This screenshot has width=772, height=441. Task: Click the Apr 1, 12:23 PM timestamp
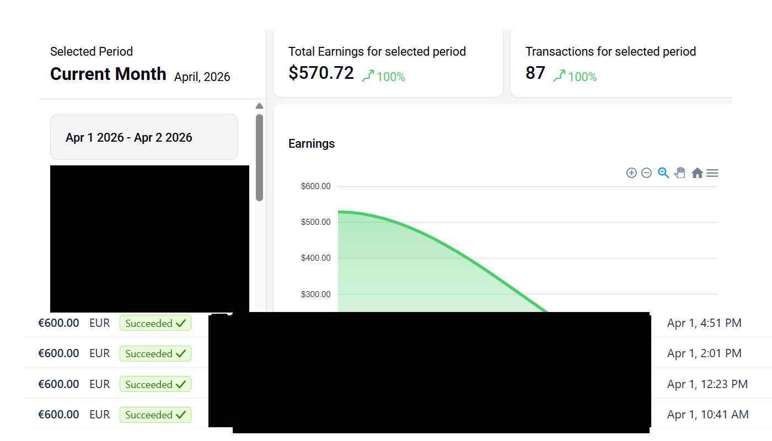pos(707,384)
